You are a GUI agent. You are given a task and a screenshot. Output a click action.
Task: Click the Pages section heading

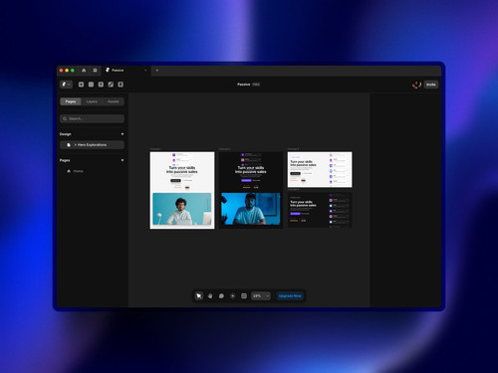[65, 160]
